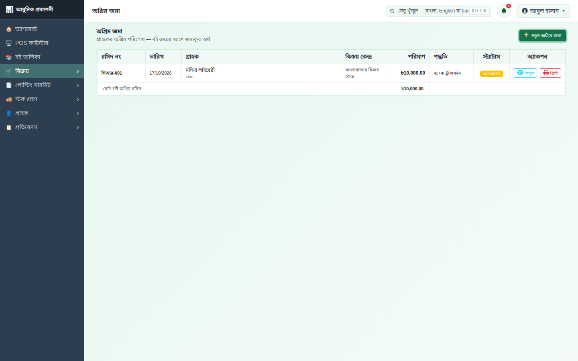
Task: Click the POS কাউন্টার monitor icon
Action: (9, 43)
